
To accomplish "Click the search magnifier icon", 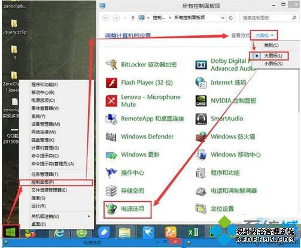I will (x=294, y=18).
